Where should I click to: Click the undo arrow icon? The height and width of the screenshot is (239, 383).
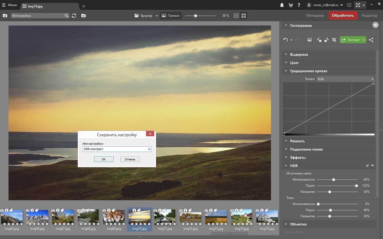coord(285,40)
